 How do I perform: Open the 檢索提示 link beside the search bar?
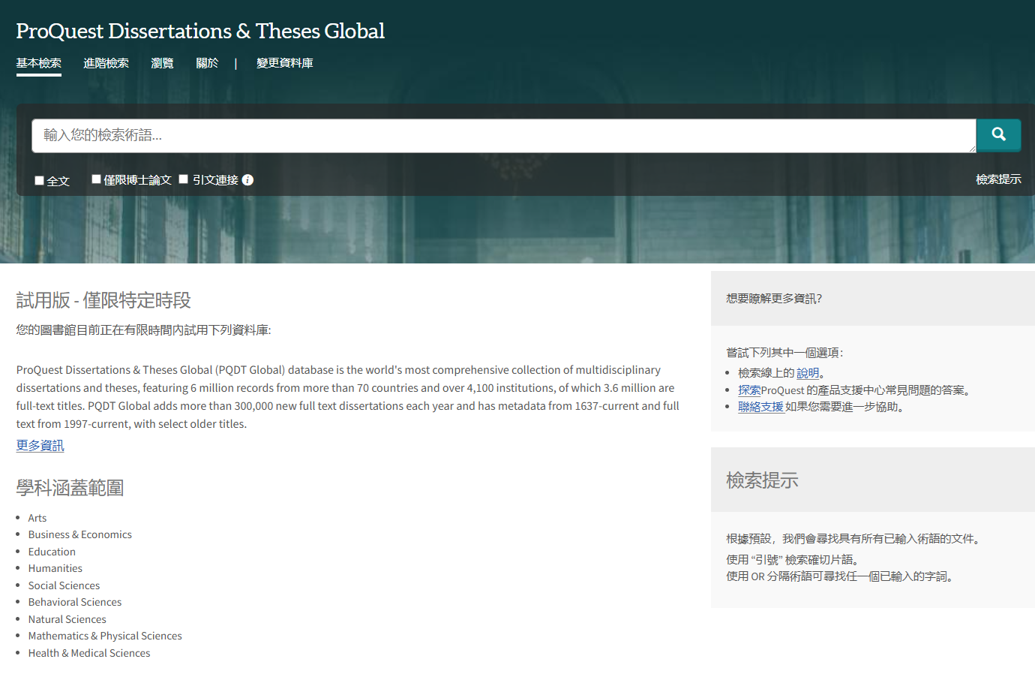[x=998, y=179]
